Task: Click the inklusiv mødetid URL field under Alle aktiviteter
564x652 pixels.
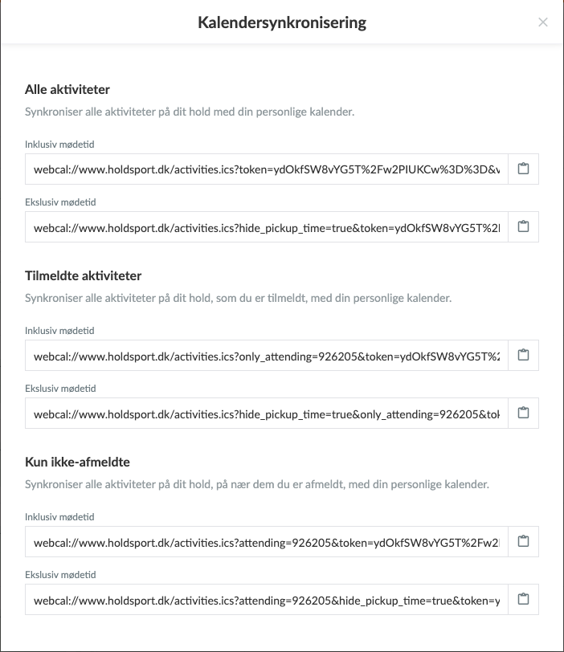Action: [x=266, y=169]
